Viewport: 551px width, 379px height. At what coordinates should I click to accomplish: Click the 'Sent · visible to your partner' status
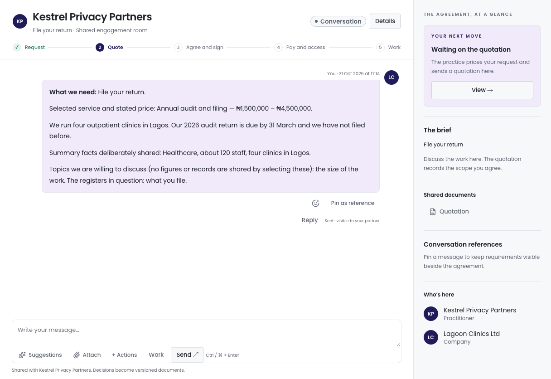tap(352, 221)
